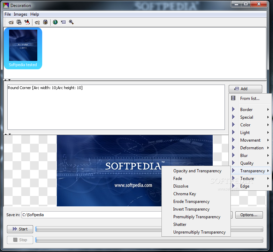
Task: Click the save floppy disk toolbar icon
Action: [19, 22]
